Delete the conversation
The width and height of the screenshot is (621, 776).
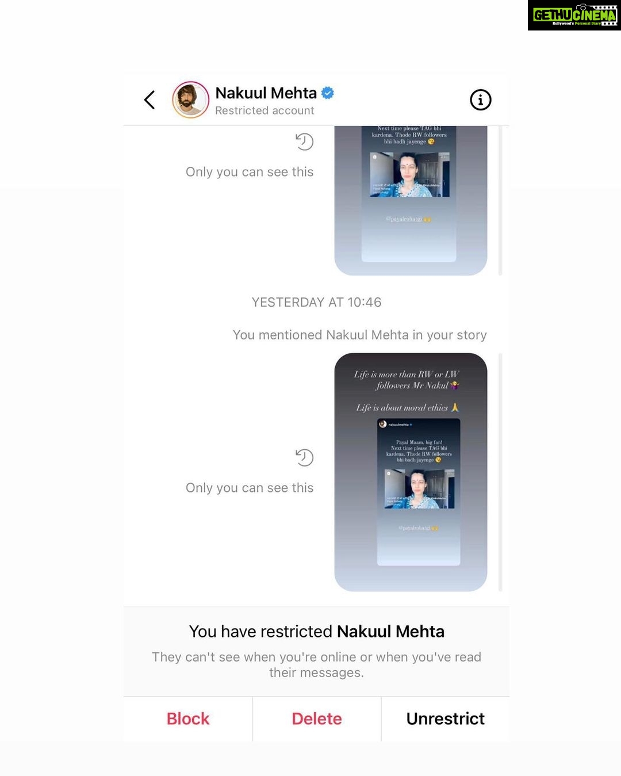[317, 719]
